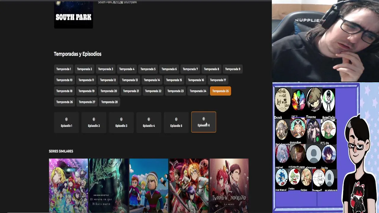This screenshot has width=379, height=213.
Task: Select Temporada 19 season button
Action: 86,91
